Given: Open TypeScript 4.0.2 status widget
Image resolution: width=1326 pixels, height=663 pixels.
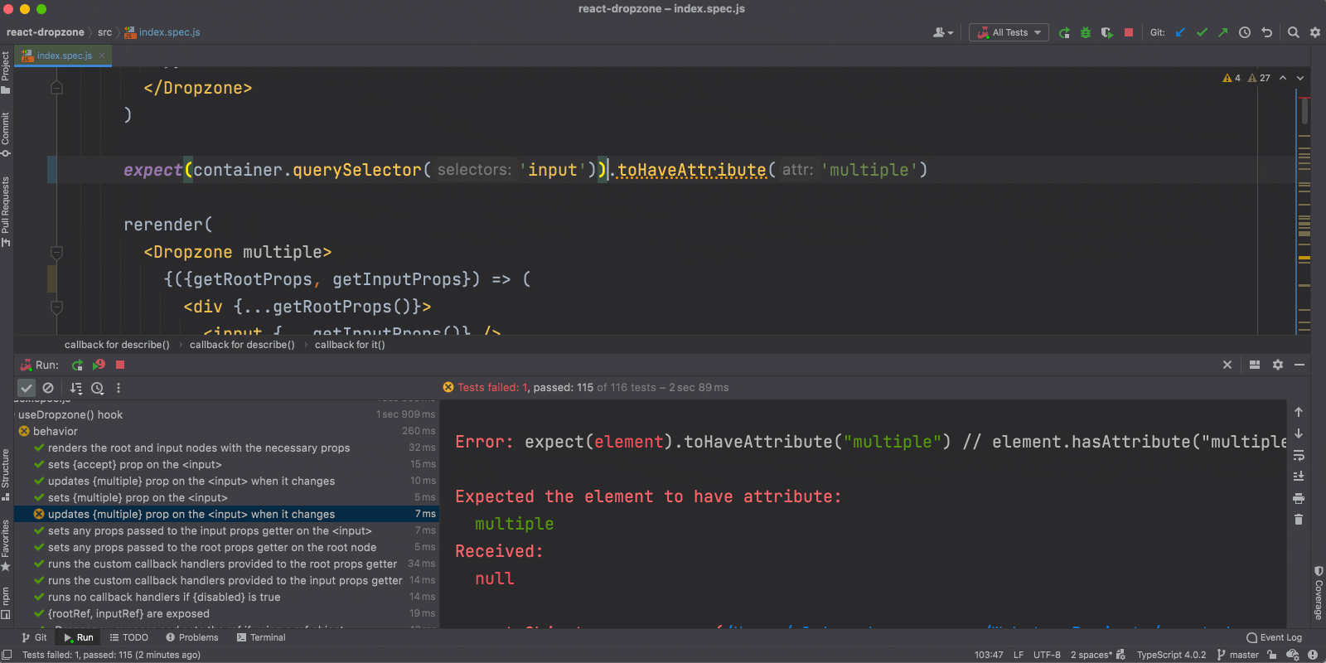Looking at the screenshot, I should click(x=1171, y=655).
